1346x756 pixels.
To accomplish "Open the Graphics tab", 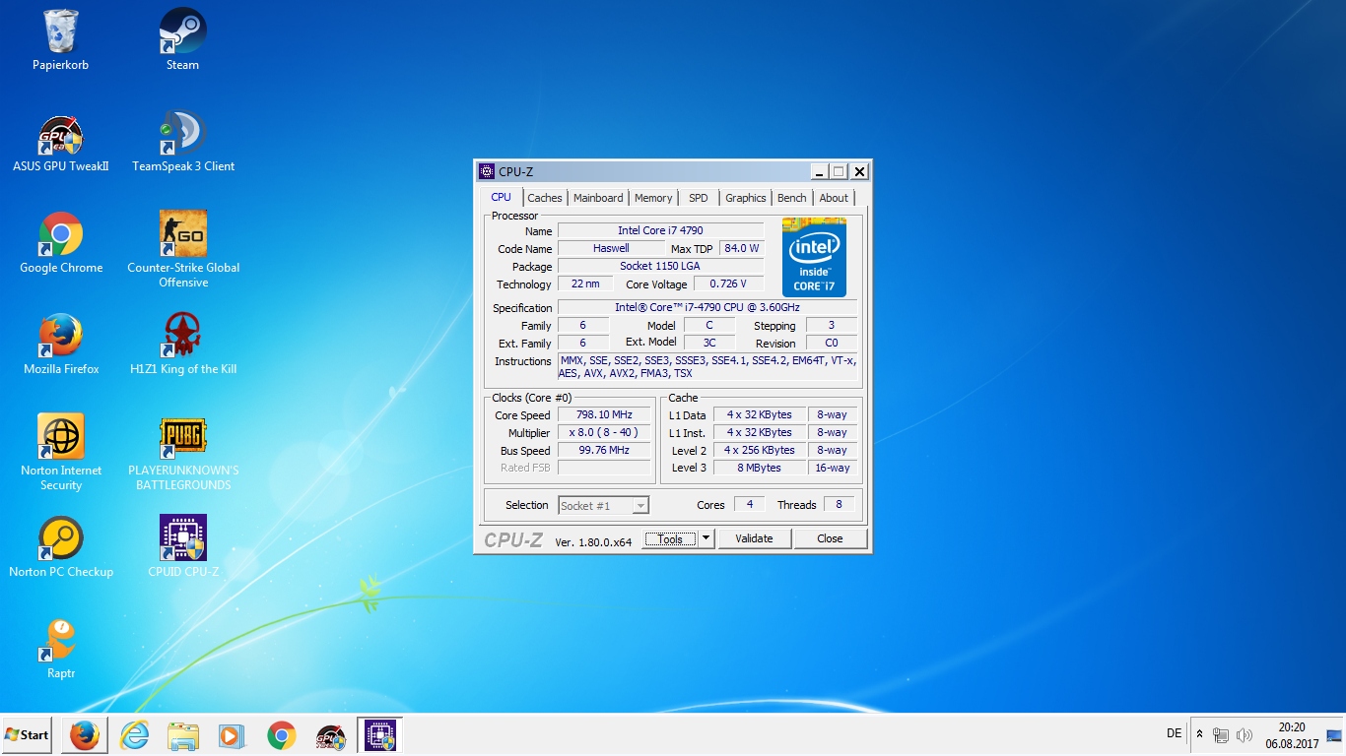I will point(746,198).
